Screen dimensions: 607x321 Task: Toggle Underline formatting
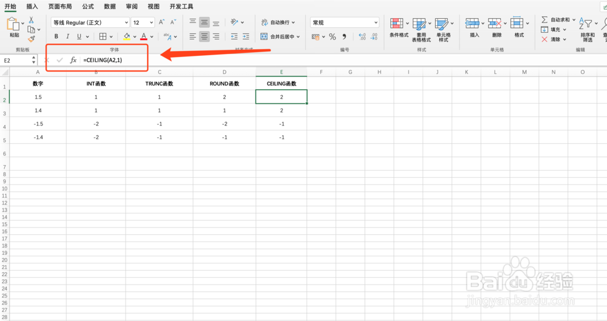[x=79, y=36]
